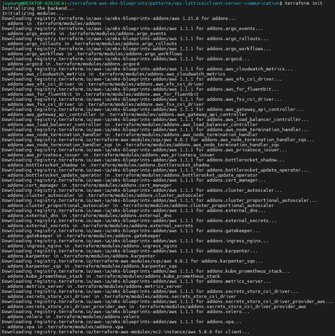Click the '- addons.kube_prometheus_stack in' line
This screenshot has width=335, height=336.
(x=111, y=276)
